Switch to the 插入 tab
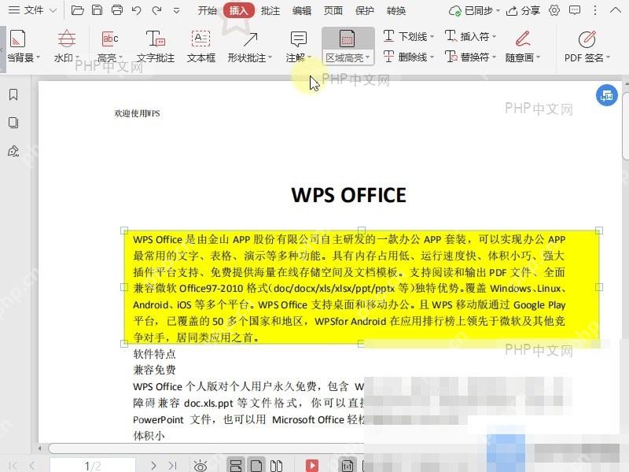 [239, 11]
